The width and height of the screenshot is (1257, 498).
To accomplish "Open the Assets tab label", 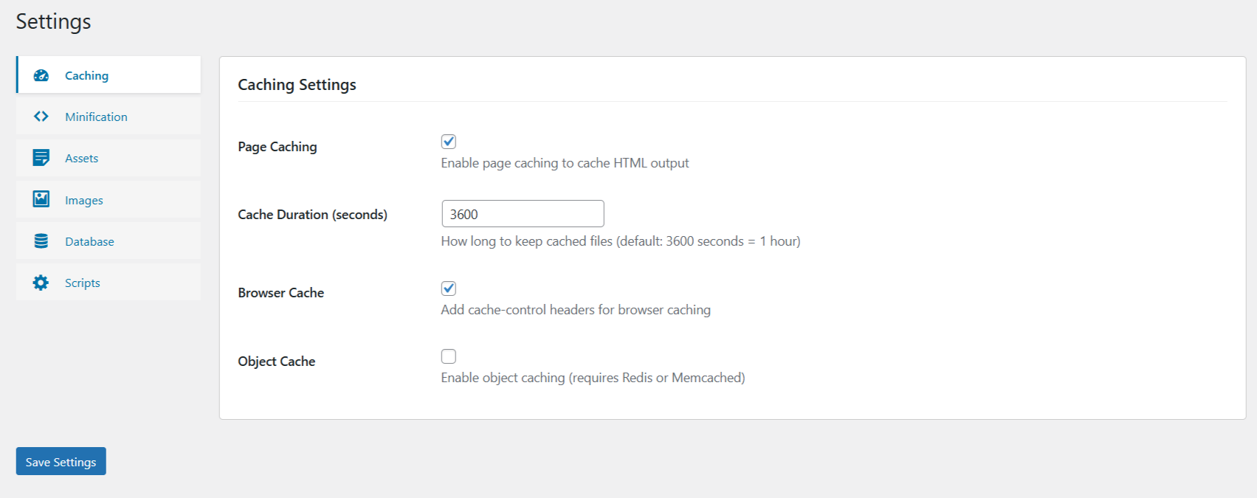I will tap(81, 158).
